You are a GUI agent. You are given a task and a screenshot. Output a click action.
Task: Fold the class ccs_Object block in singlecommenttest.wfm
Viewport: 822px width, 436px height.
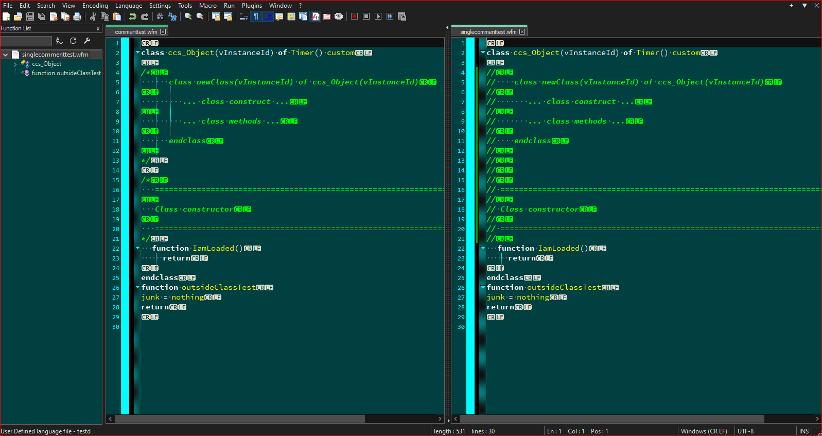pos(483,53)
